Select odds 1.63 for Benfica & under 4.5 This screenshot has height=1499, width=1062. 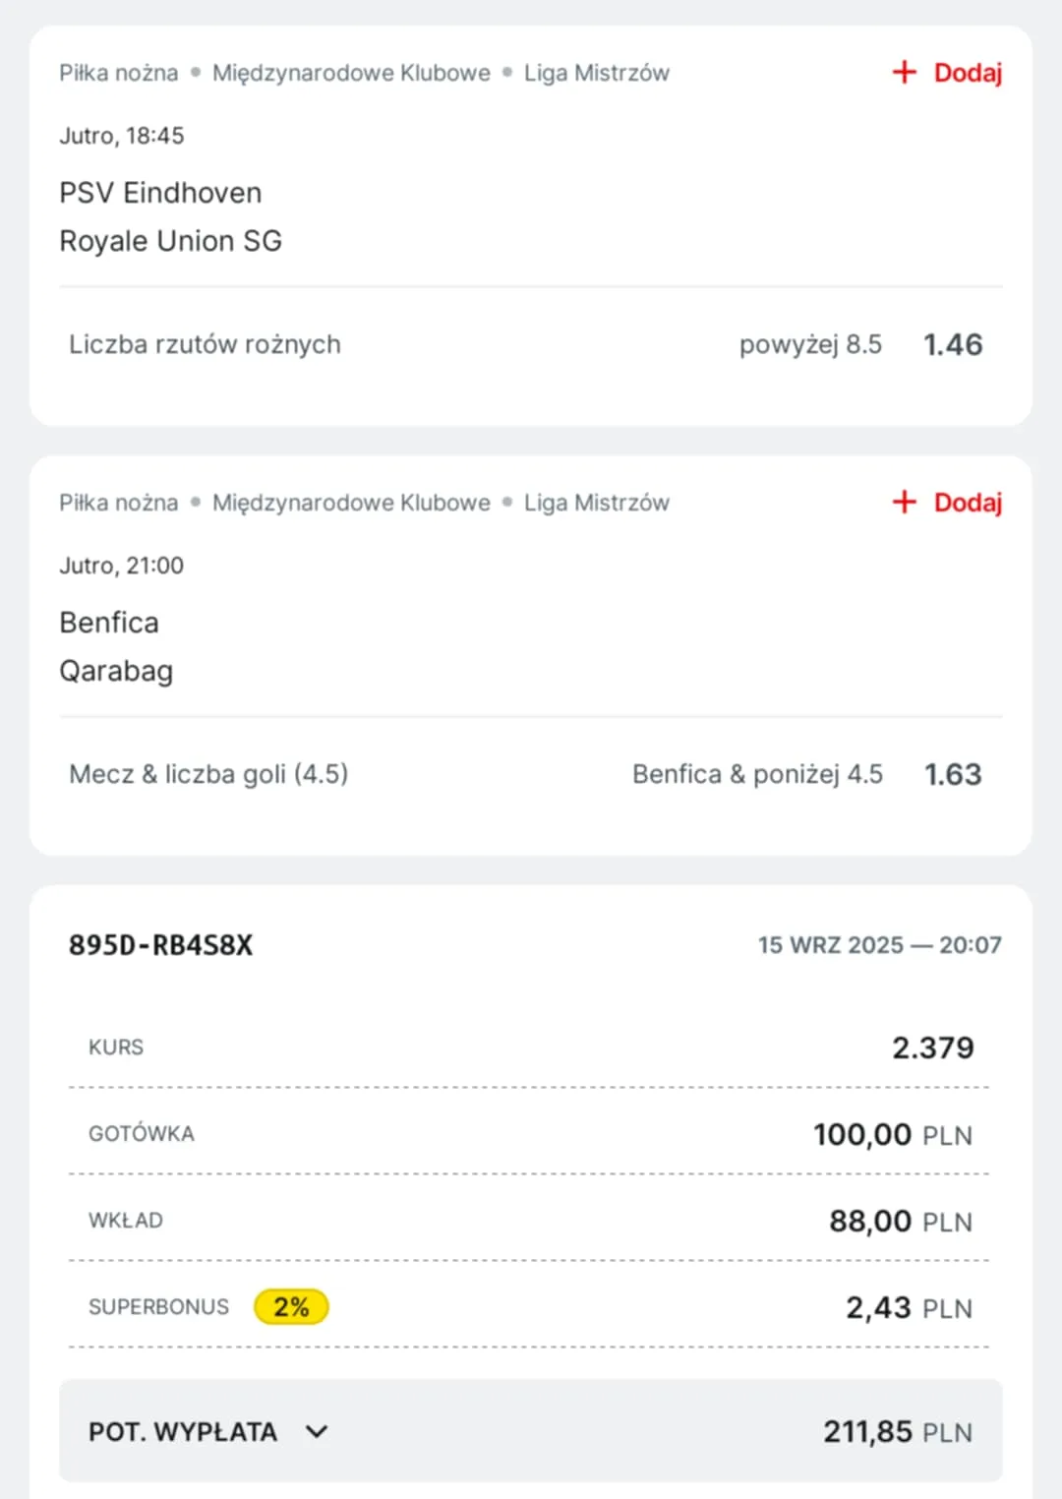[x=952, y=774]
